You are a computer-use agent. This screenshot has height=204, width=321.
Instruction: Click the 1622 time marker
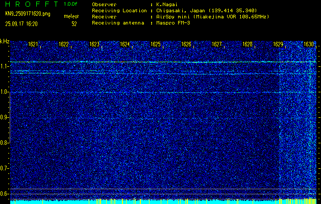click(x=63, y=44)
